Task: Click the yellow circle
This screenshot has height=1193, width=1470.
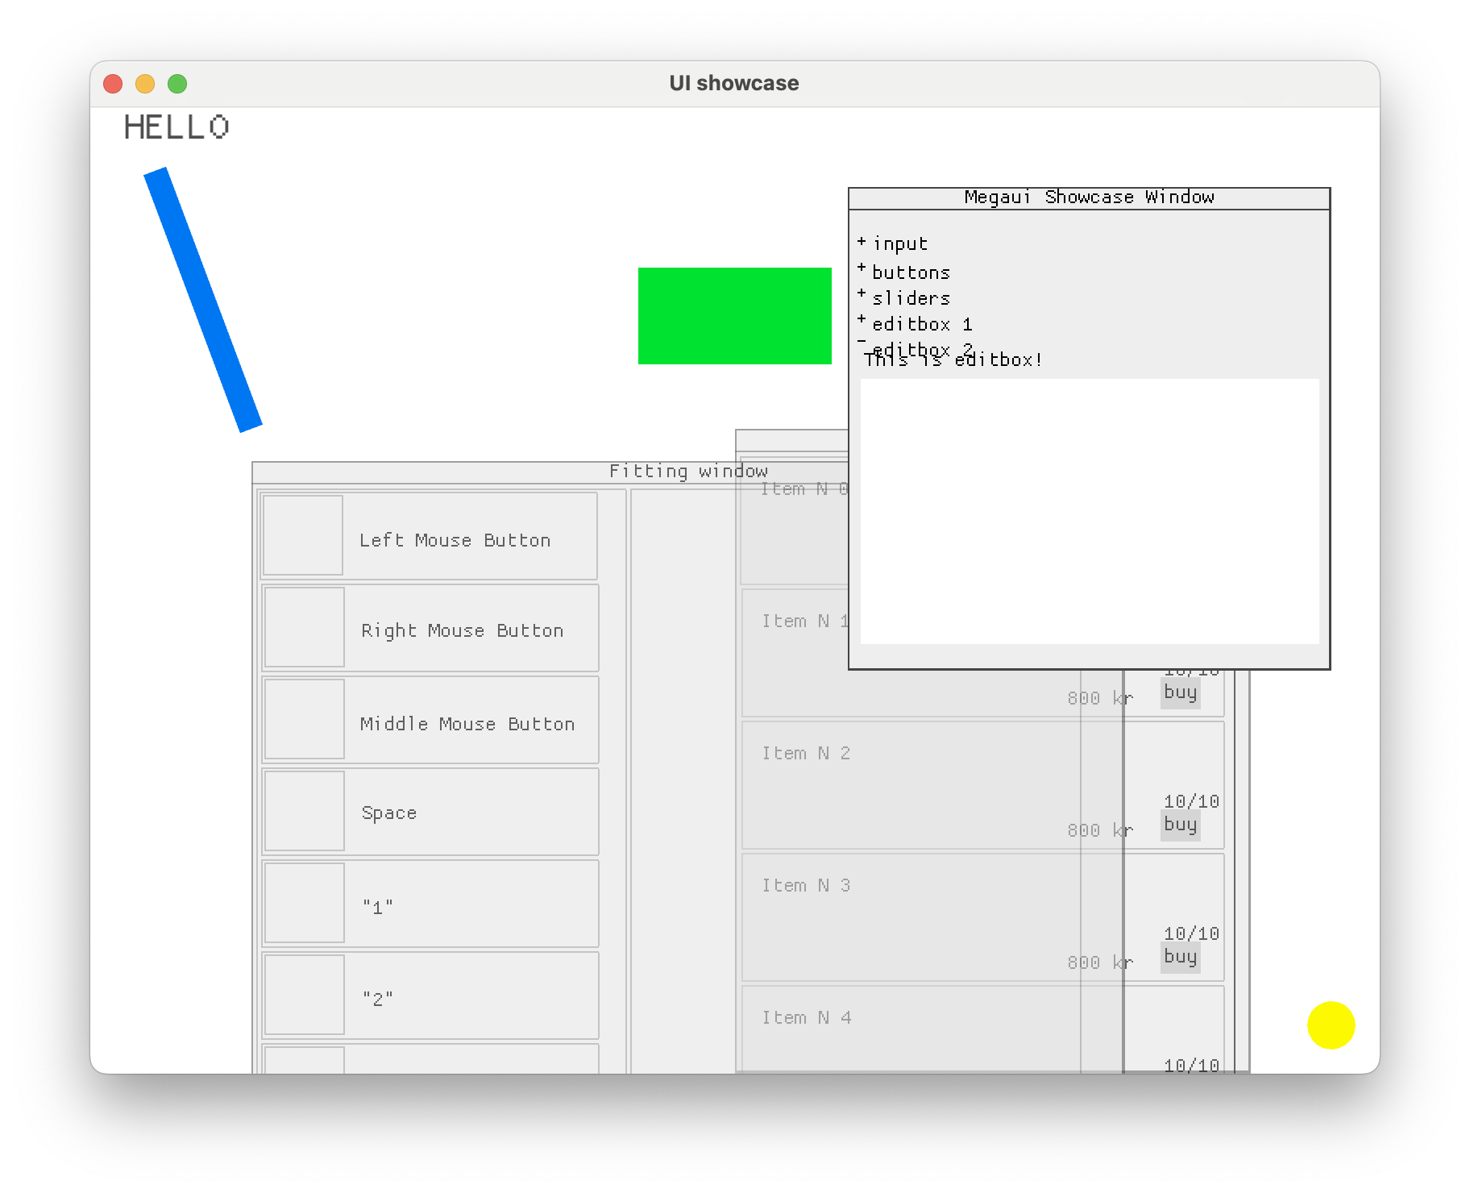Action: coord(1331,1024)
